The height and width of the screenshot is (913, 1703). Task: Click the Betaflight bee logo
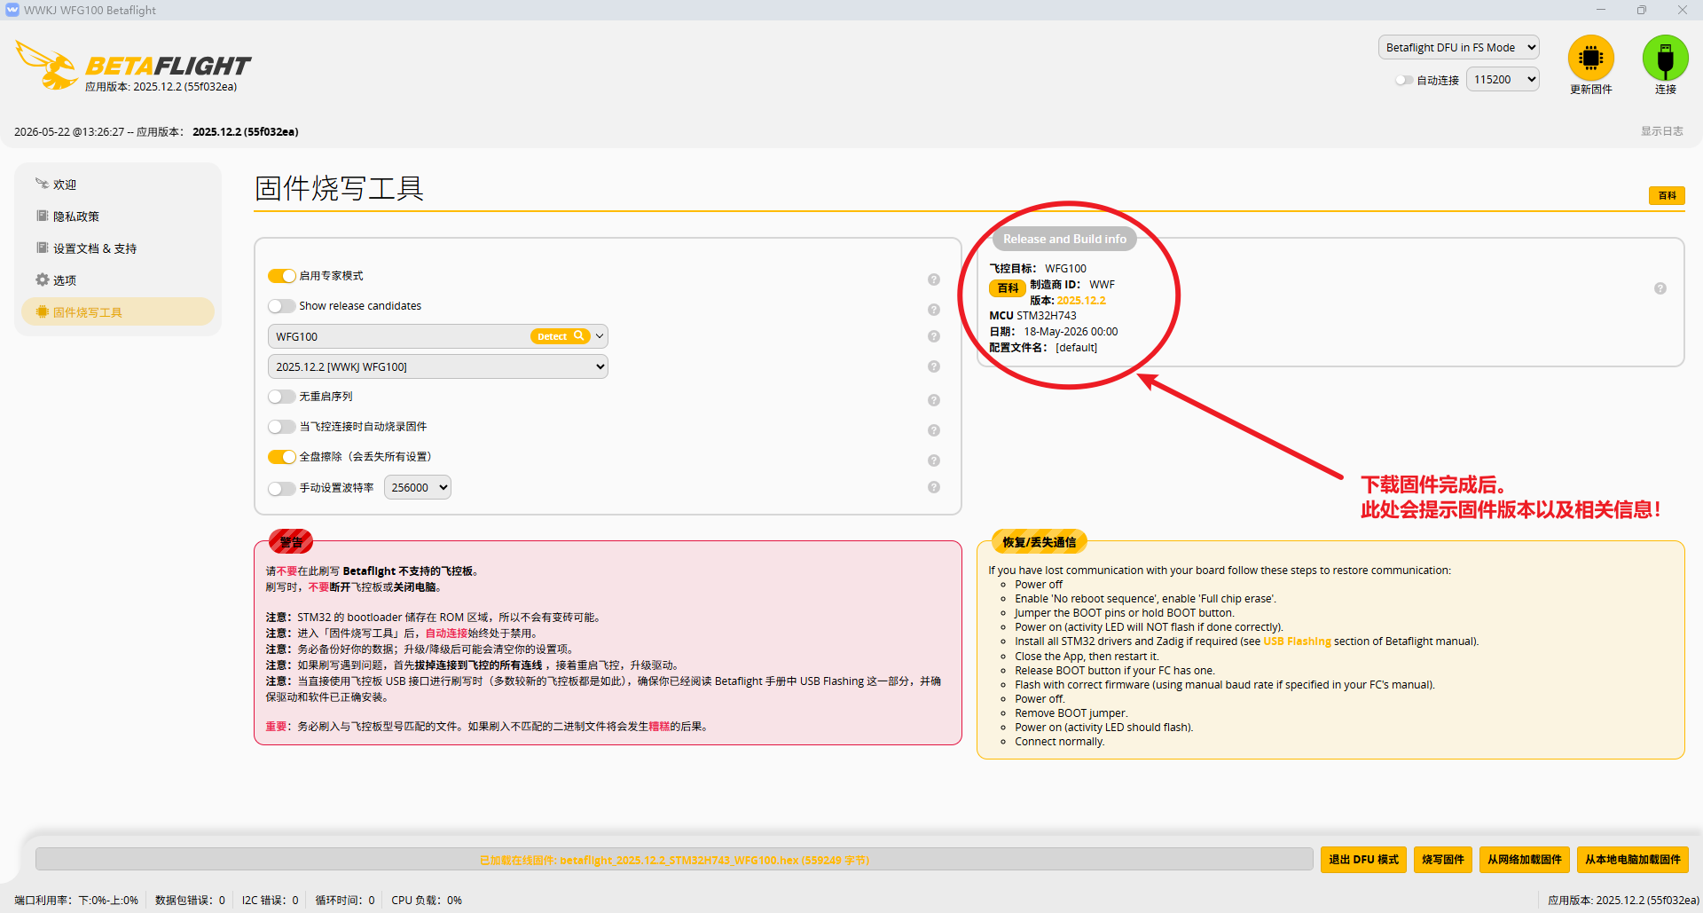point(46,65)
